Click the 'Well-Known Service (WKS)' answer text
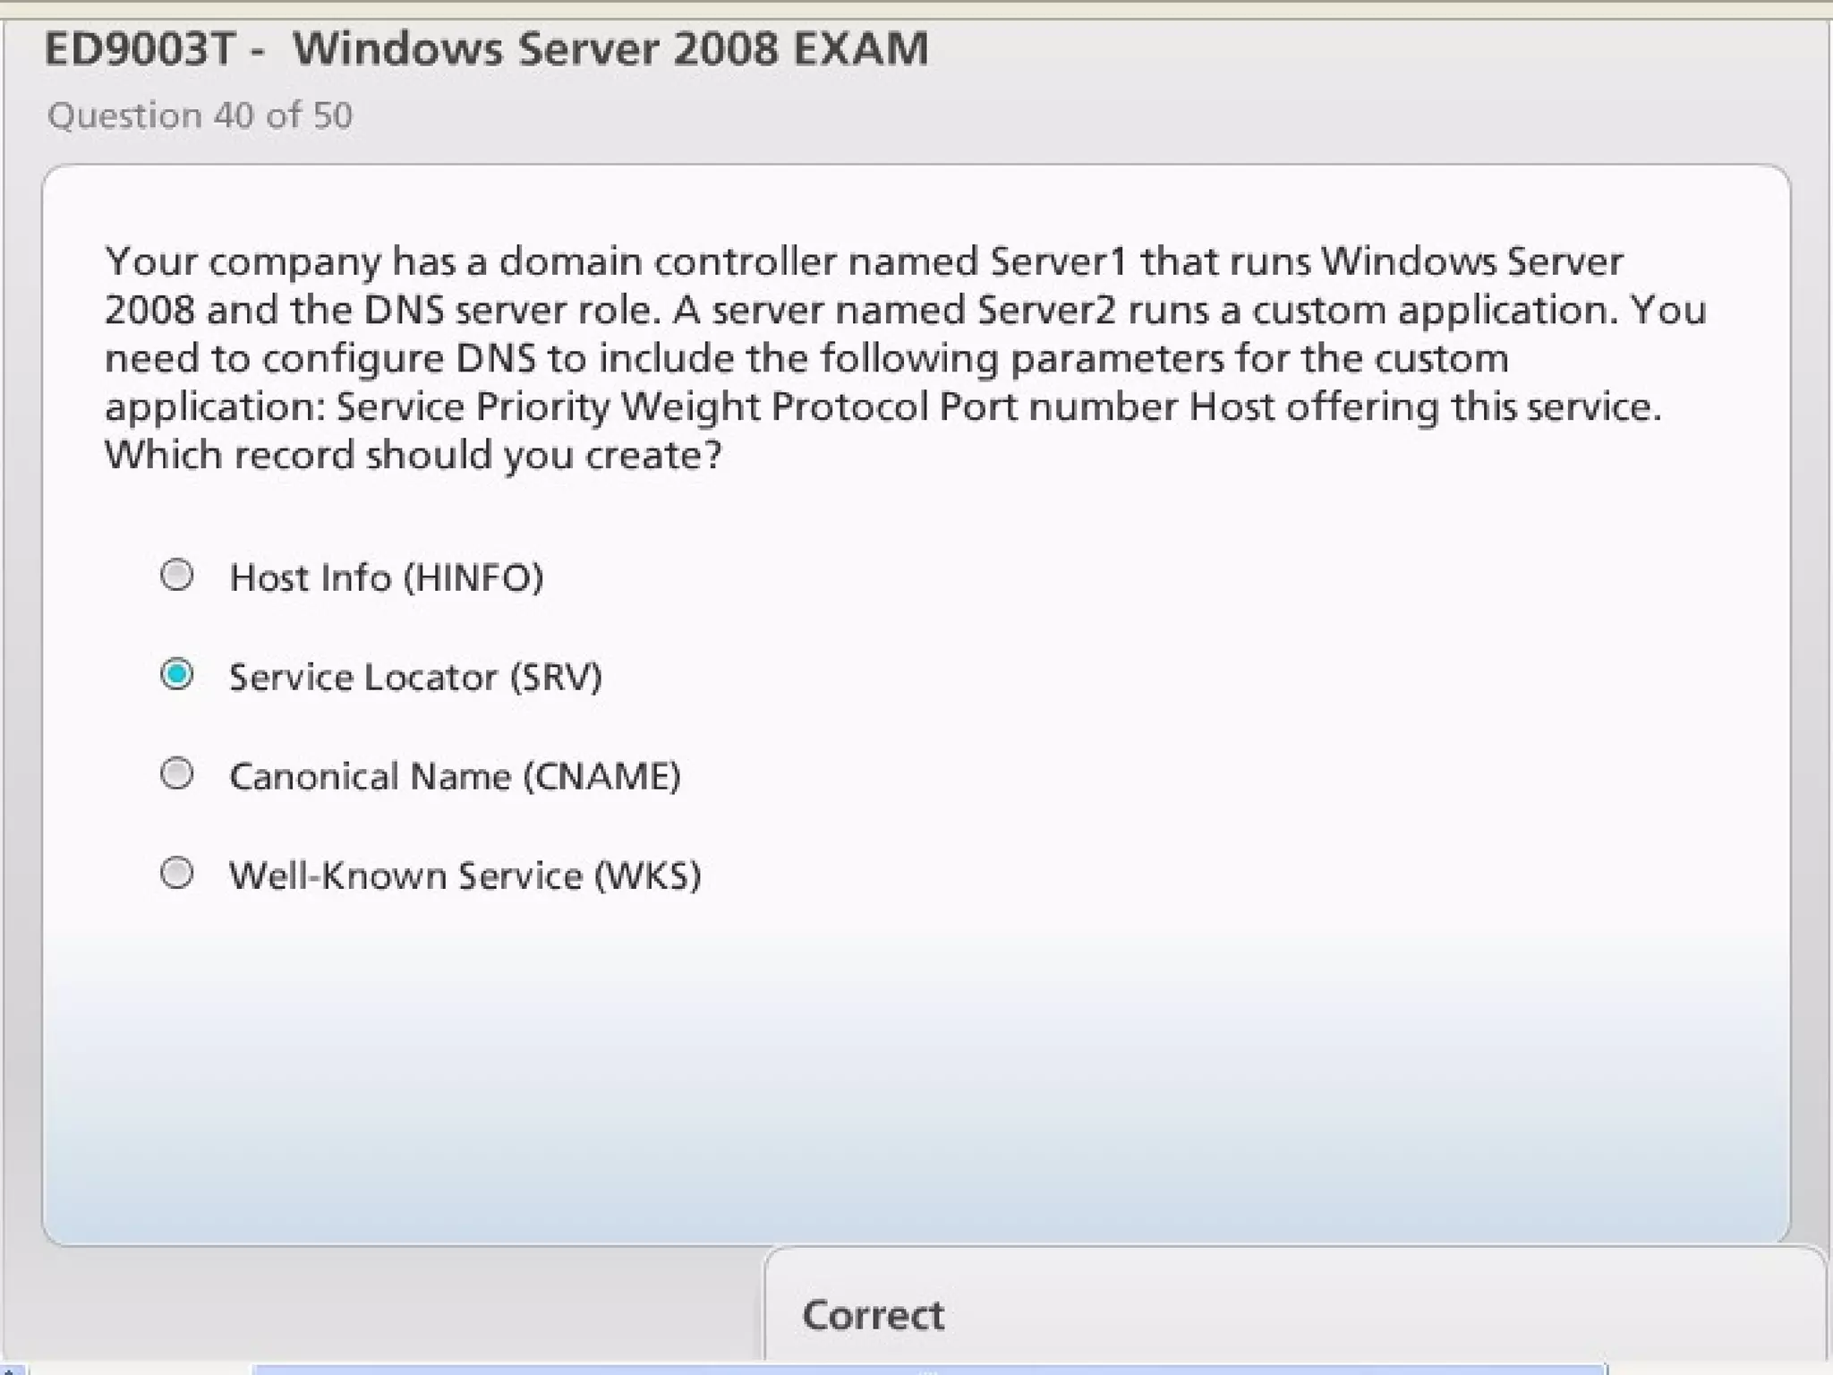Viewport: 1833px width, 1375px height. tap(465, 875)
